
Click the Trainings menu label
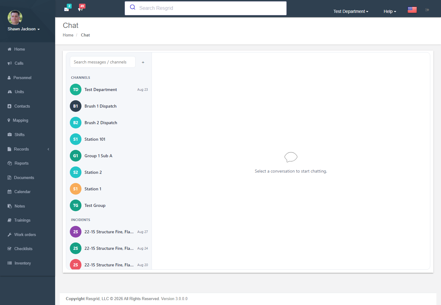(x=22, y=220)
